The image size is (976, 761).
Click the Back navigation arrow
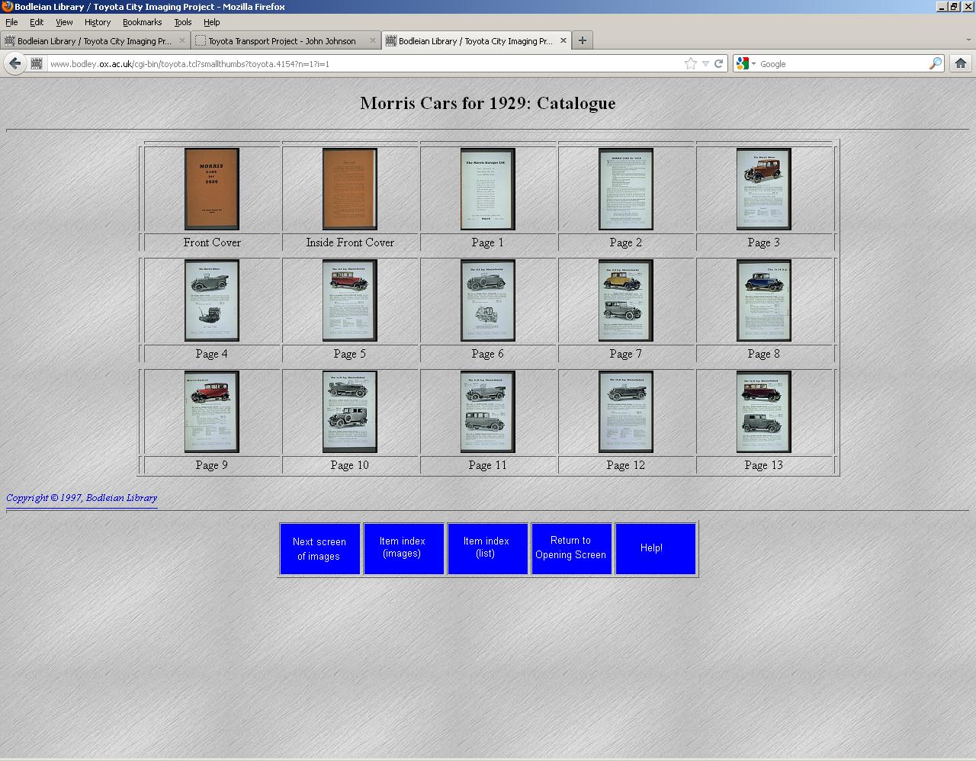[14, 63]
